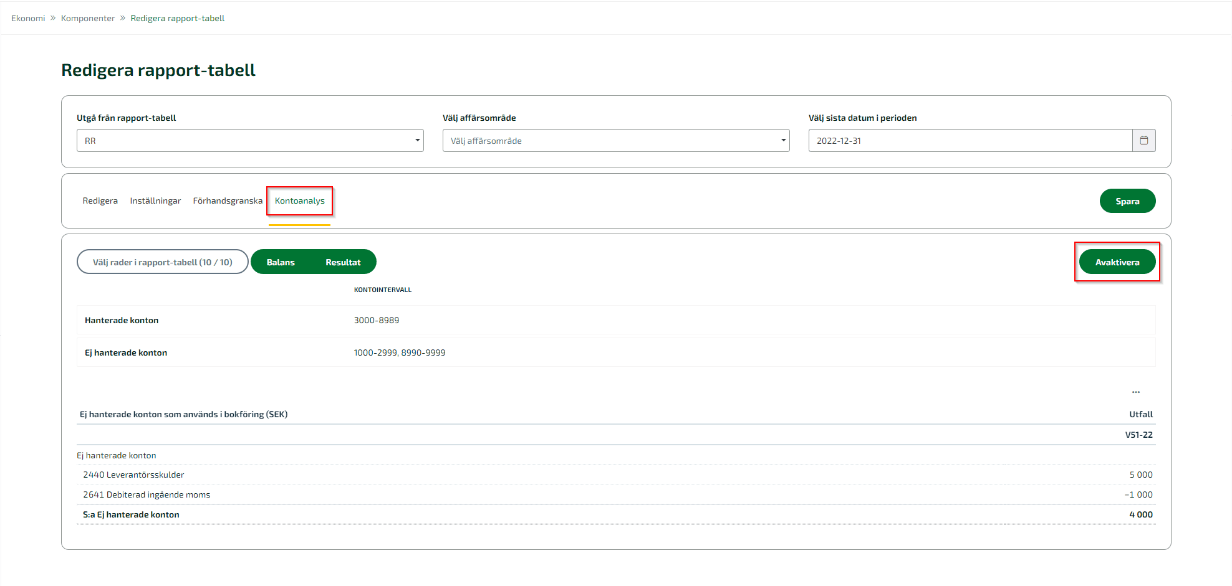
Task: Click 'Redigera rapport-tabell' breadcrumb link
Action: 178,18
